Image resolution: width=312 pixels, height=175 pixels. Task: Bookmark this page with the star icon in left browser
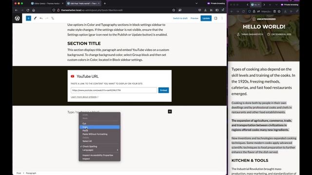point(174,10)
